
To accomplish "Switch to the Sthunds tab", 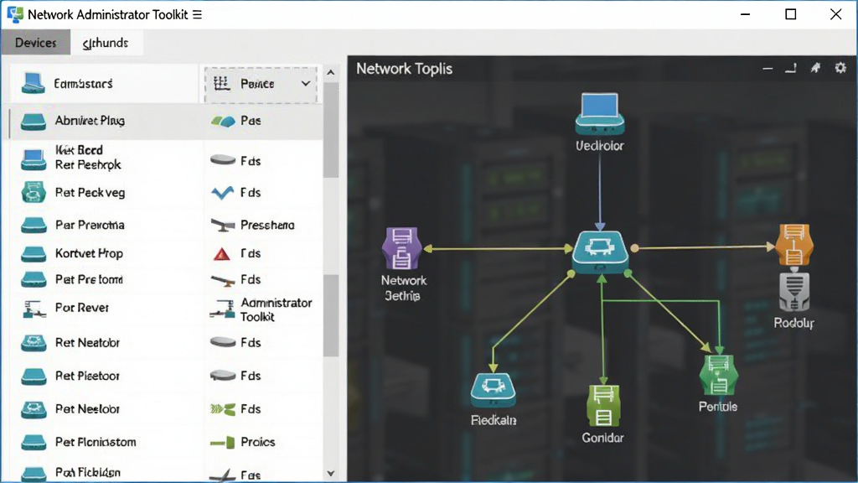I will tap(105, 43).
